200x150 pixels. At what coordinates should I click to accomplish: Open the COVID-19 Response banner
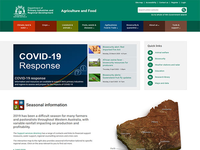(50, 66)
